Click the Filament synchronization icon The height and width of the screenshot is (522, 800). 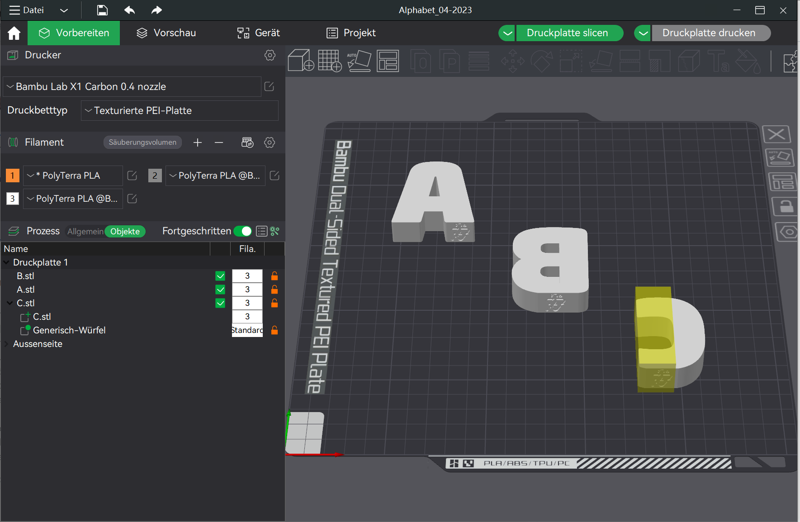click(x=247, y=142)
